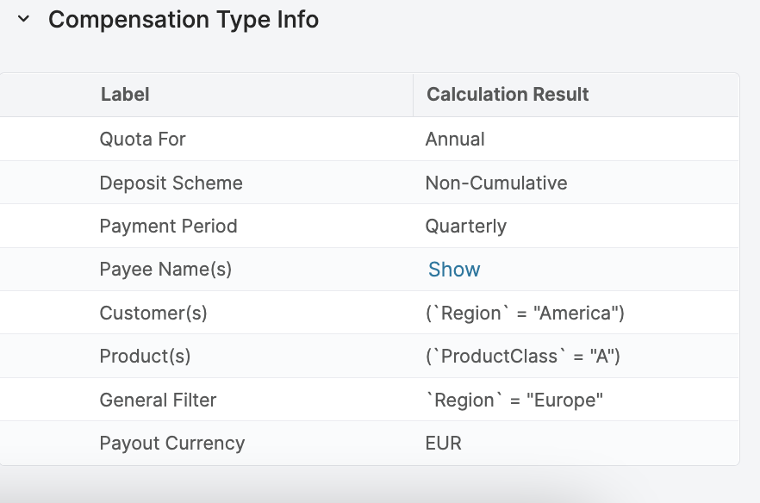Select the Payment Period row label
Image resolution: width=760 pixels, height=503 pixels.
(168, 227)
